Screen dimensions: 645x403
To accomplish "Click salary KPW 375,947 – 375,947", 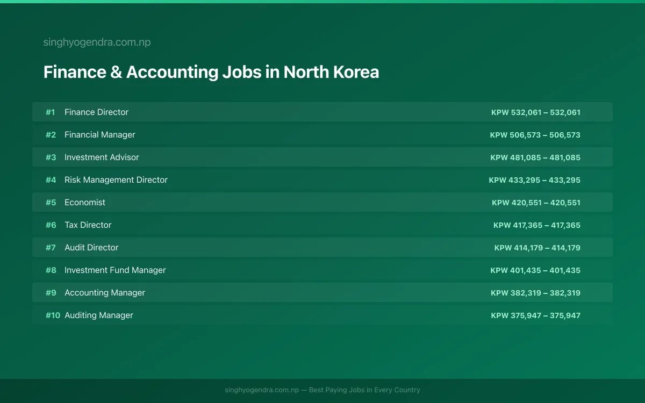I will pos(536,315).
